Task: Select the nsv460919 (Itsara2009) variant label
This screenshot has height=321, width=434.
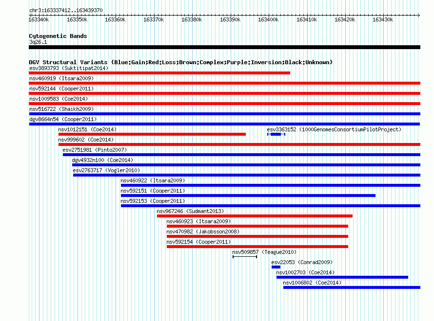Action: pyautogui.click(x=61, y=78)
